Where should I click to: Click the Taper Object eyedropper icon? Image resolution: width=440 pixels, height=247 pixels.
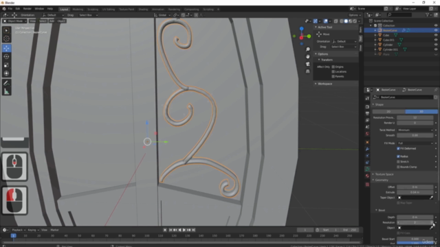(431, 198)
